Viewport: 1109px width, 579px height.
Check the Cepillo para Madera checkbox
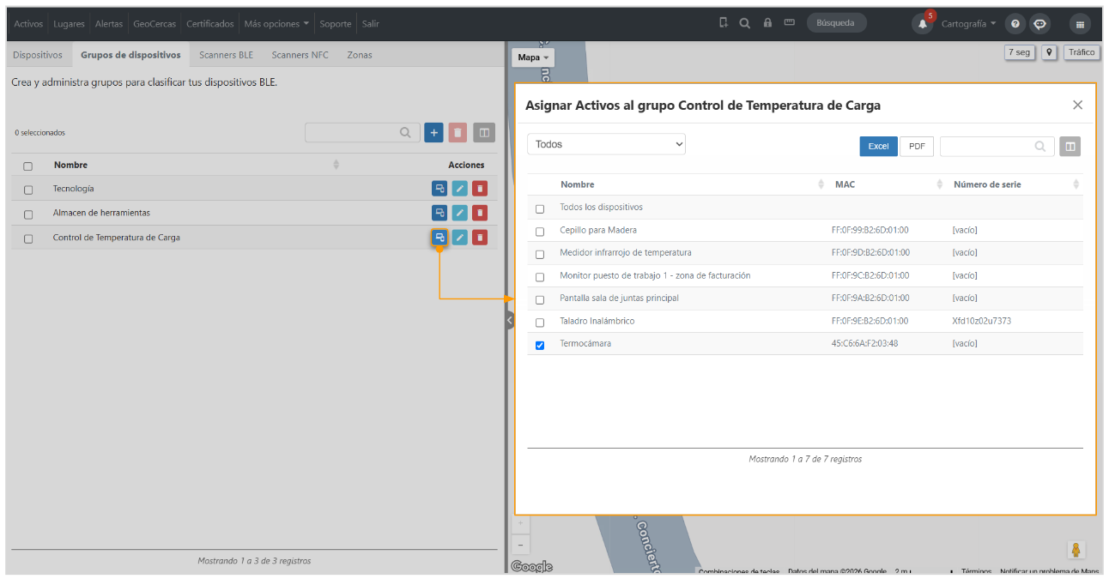[x=540, y=232]
